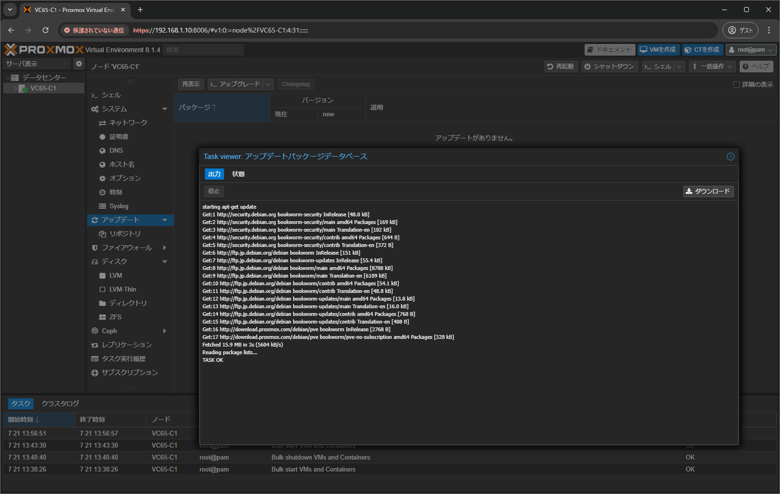Click the VMを作成 button
Viewport: 780px width, 494px height.
pyautogui.click(x=658, y=50)
